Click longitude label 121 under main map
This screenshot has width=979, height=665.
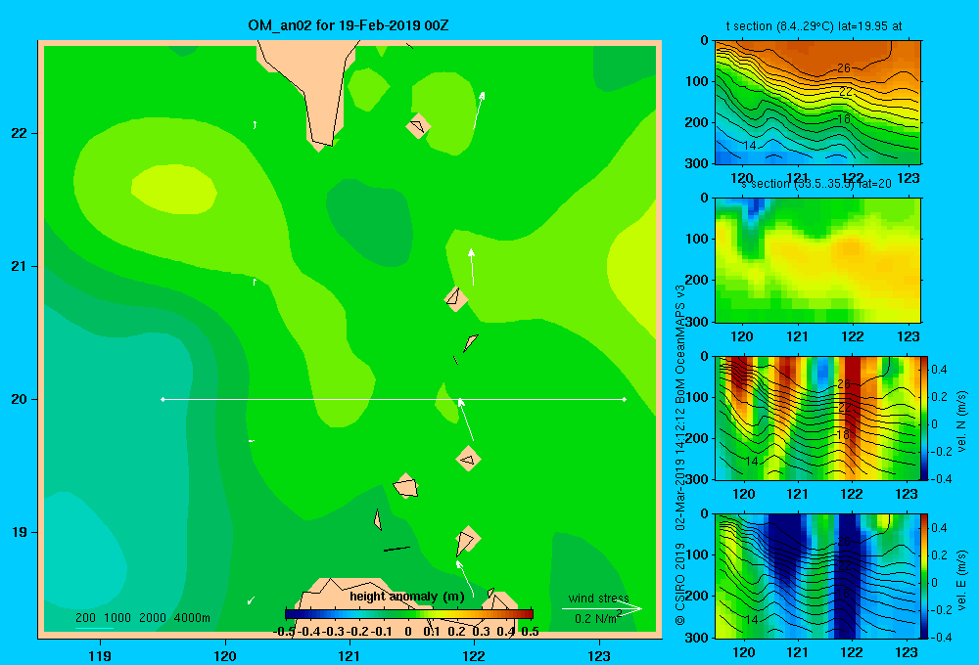click(350, 655)
